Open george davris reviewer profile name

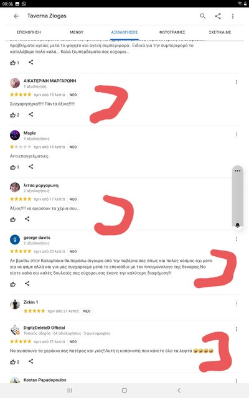tap(37, 238)
